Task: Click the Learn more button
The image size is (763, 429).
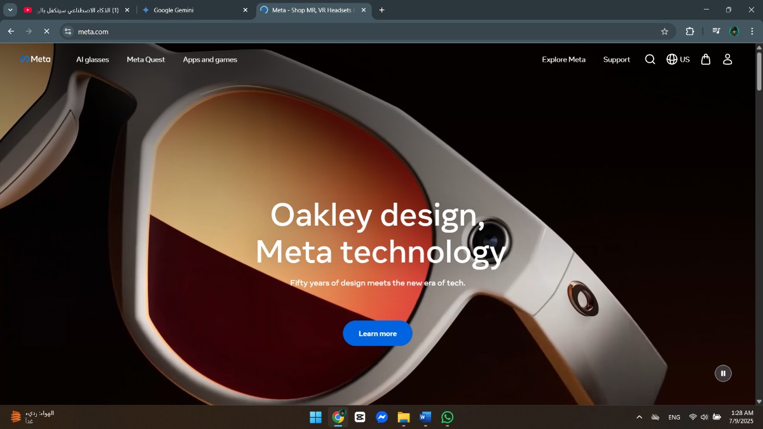Action: [378, 333]
